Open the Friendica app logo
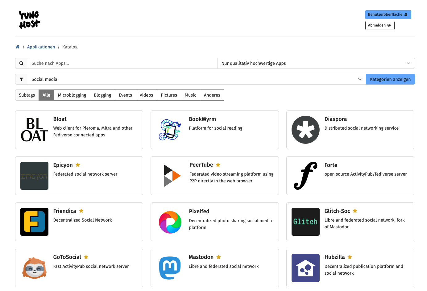The width and height of the screenshot is (427, 291). [x=34, y=222]
